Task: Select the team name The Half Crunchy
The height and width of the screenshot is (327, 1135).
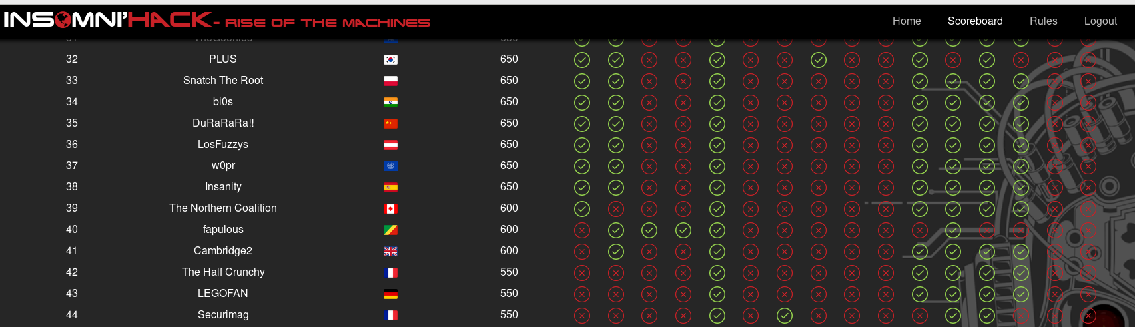Action: pos(223,272)
